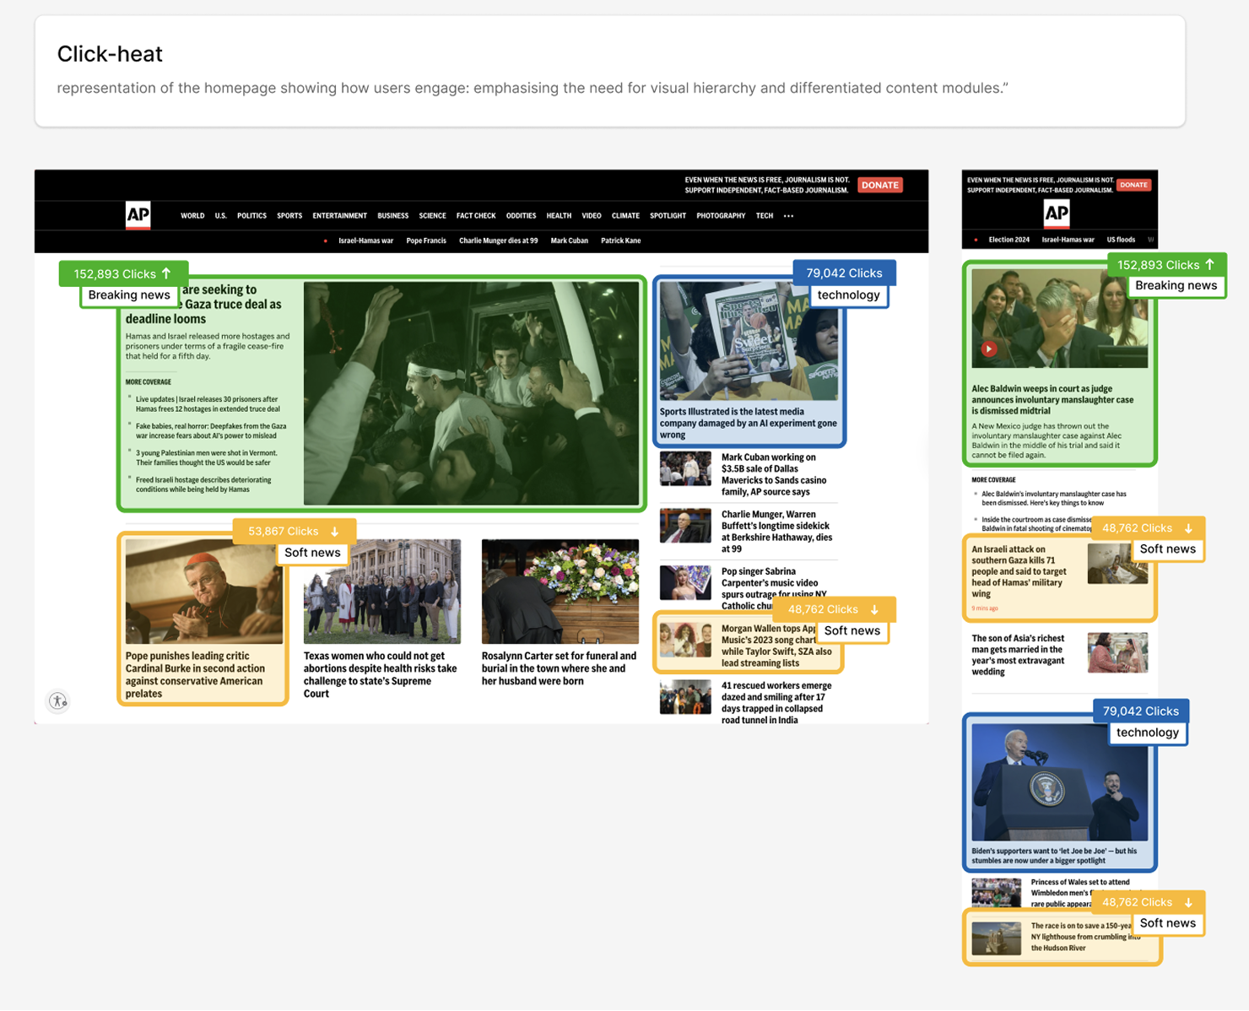Open trending topic Charlie Munger dies at 99
The width and height of the screenshot is (1249, 1011).
pyautogui.click(x=498, y=241)
